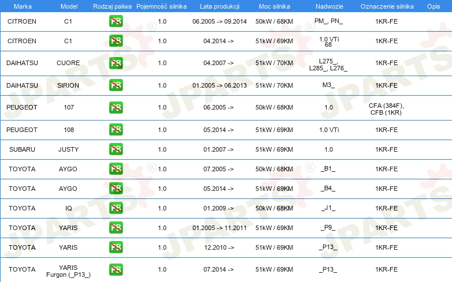The width and height of the screenshot is (452, 282).
Task: Click the PEUGEOT cell in the 107 row
Action: pos(22,107)
